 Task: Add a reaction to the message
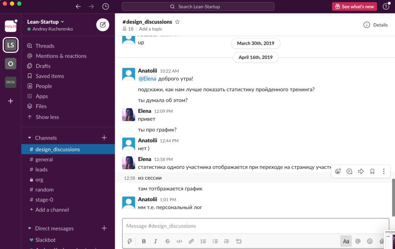click(x=338, y=171)
